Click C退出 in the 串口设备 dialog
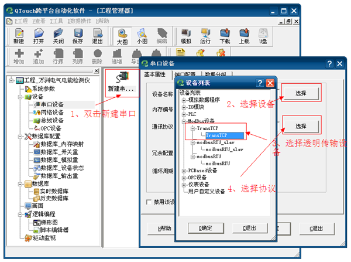Image resolution: width=351 pixels, height=262 pixels. 316,229
